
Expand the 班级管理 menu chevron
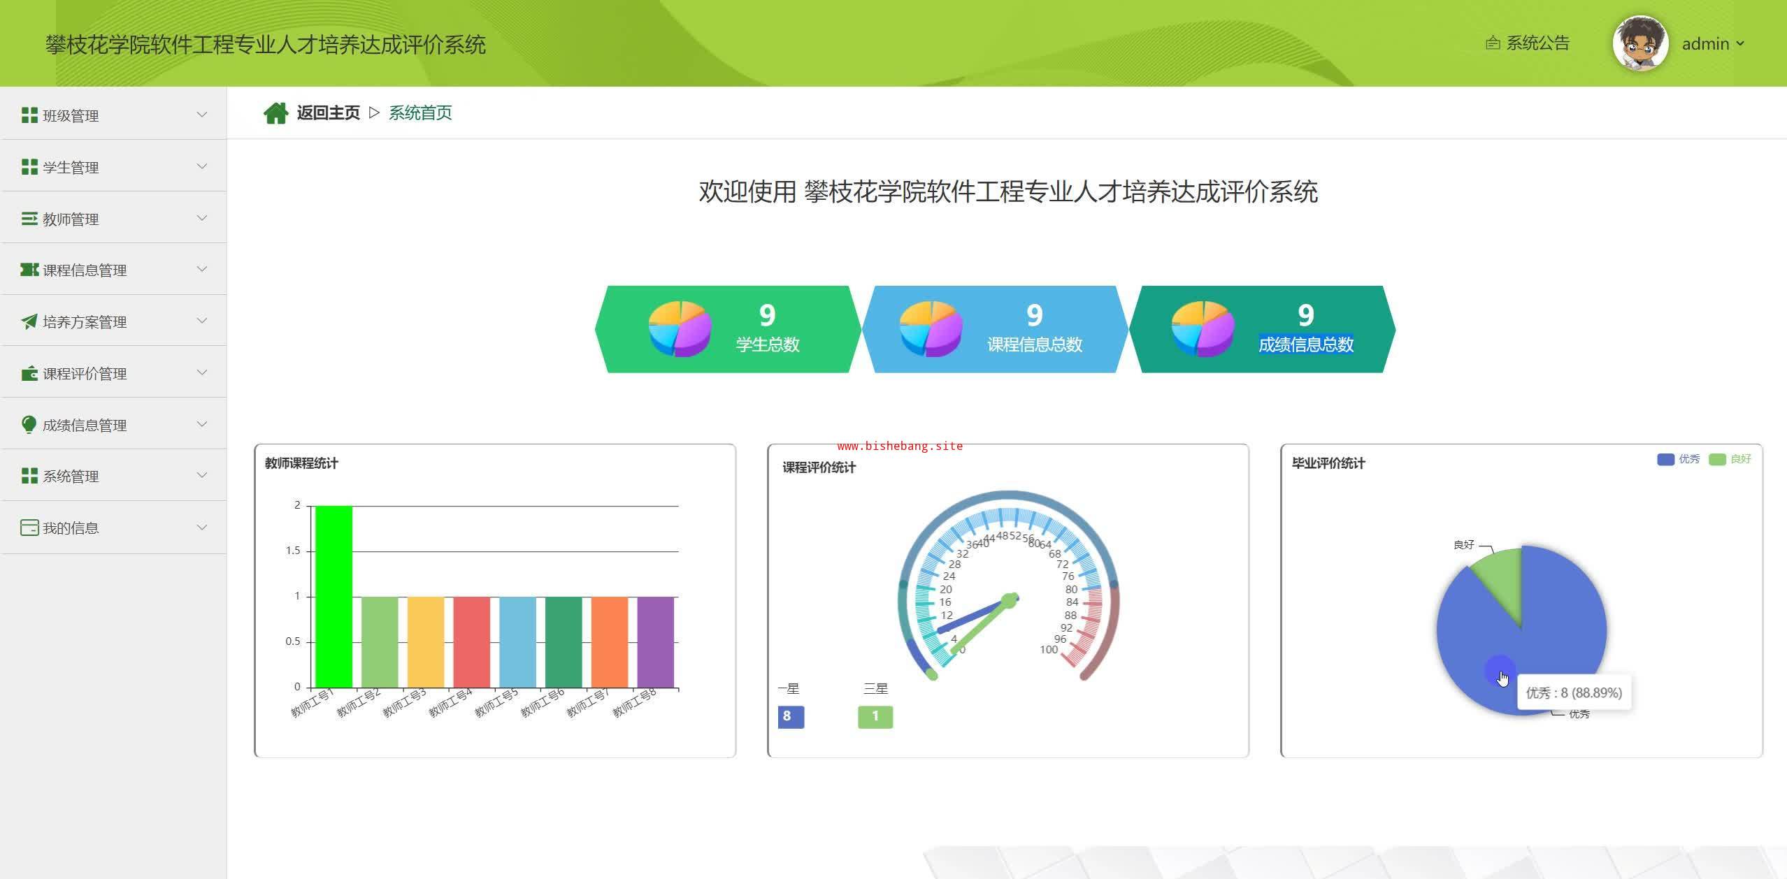coord(202,115)
